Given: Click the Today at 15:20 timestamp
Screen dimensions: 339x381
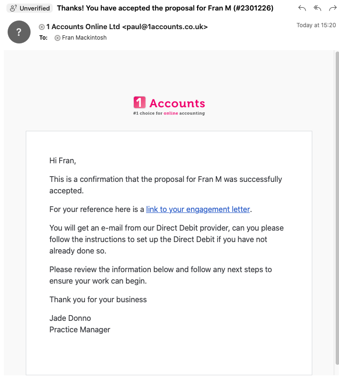Looking at the screenshot, I should coord(316,25).
